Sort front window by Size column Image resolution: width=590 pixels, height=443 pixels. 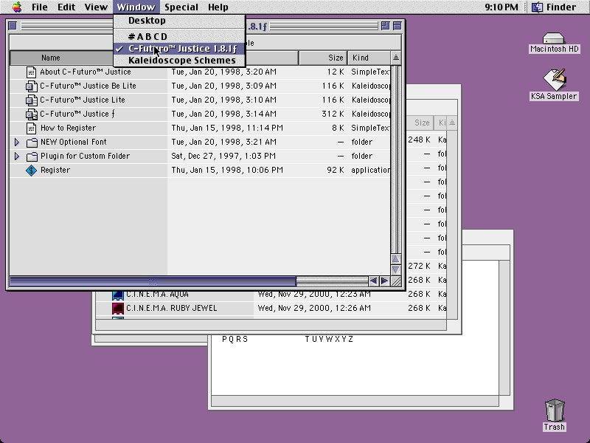click(x=323, y=58)
